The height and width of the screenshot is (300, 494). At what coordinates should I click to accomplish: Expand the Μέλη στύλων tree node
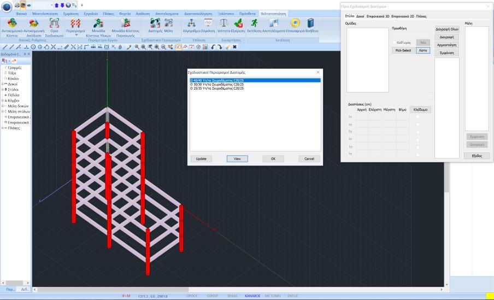click(3, 111)
